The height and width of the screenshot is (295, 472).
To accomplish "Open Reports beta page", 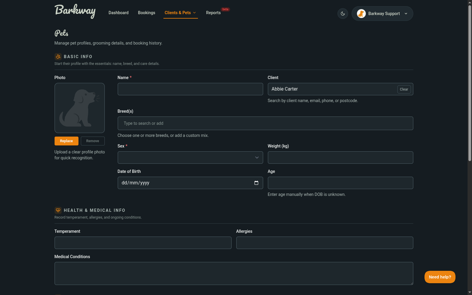I will point(213,13).
